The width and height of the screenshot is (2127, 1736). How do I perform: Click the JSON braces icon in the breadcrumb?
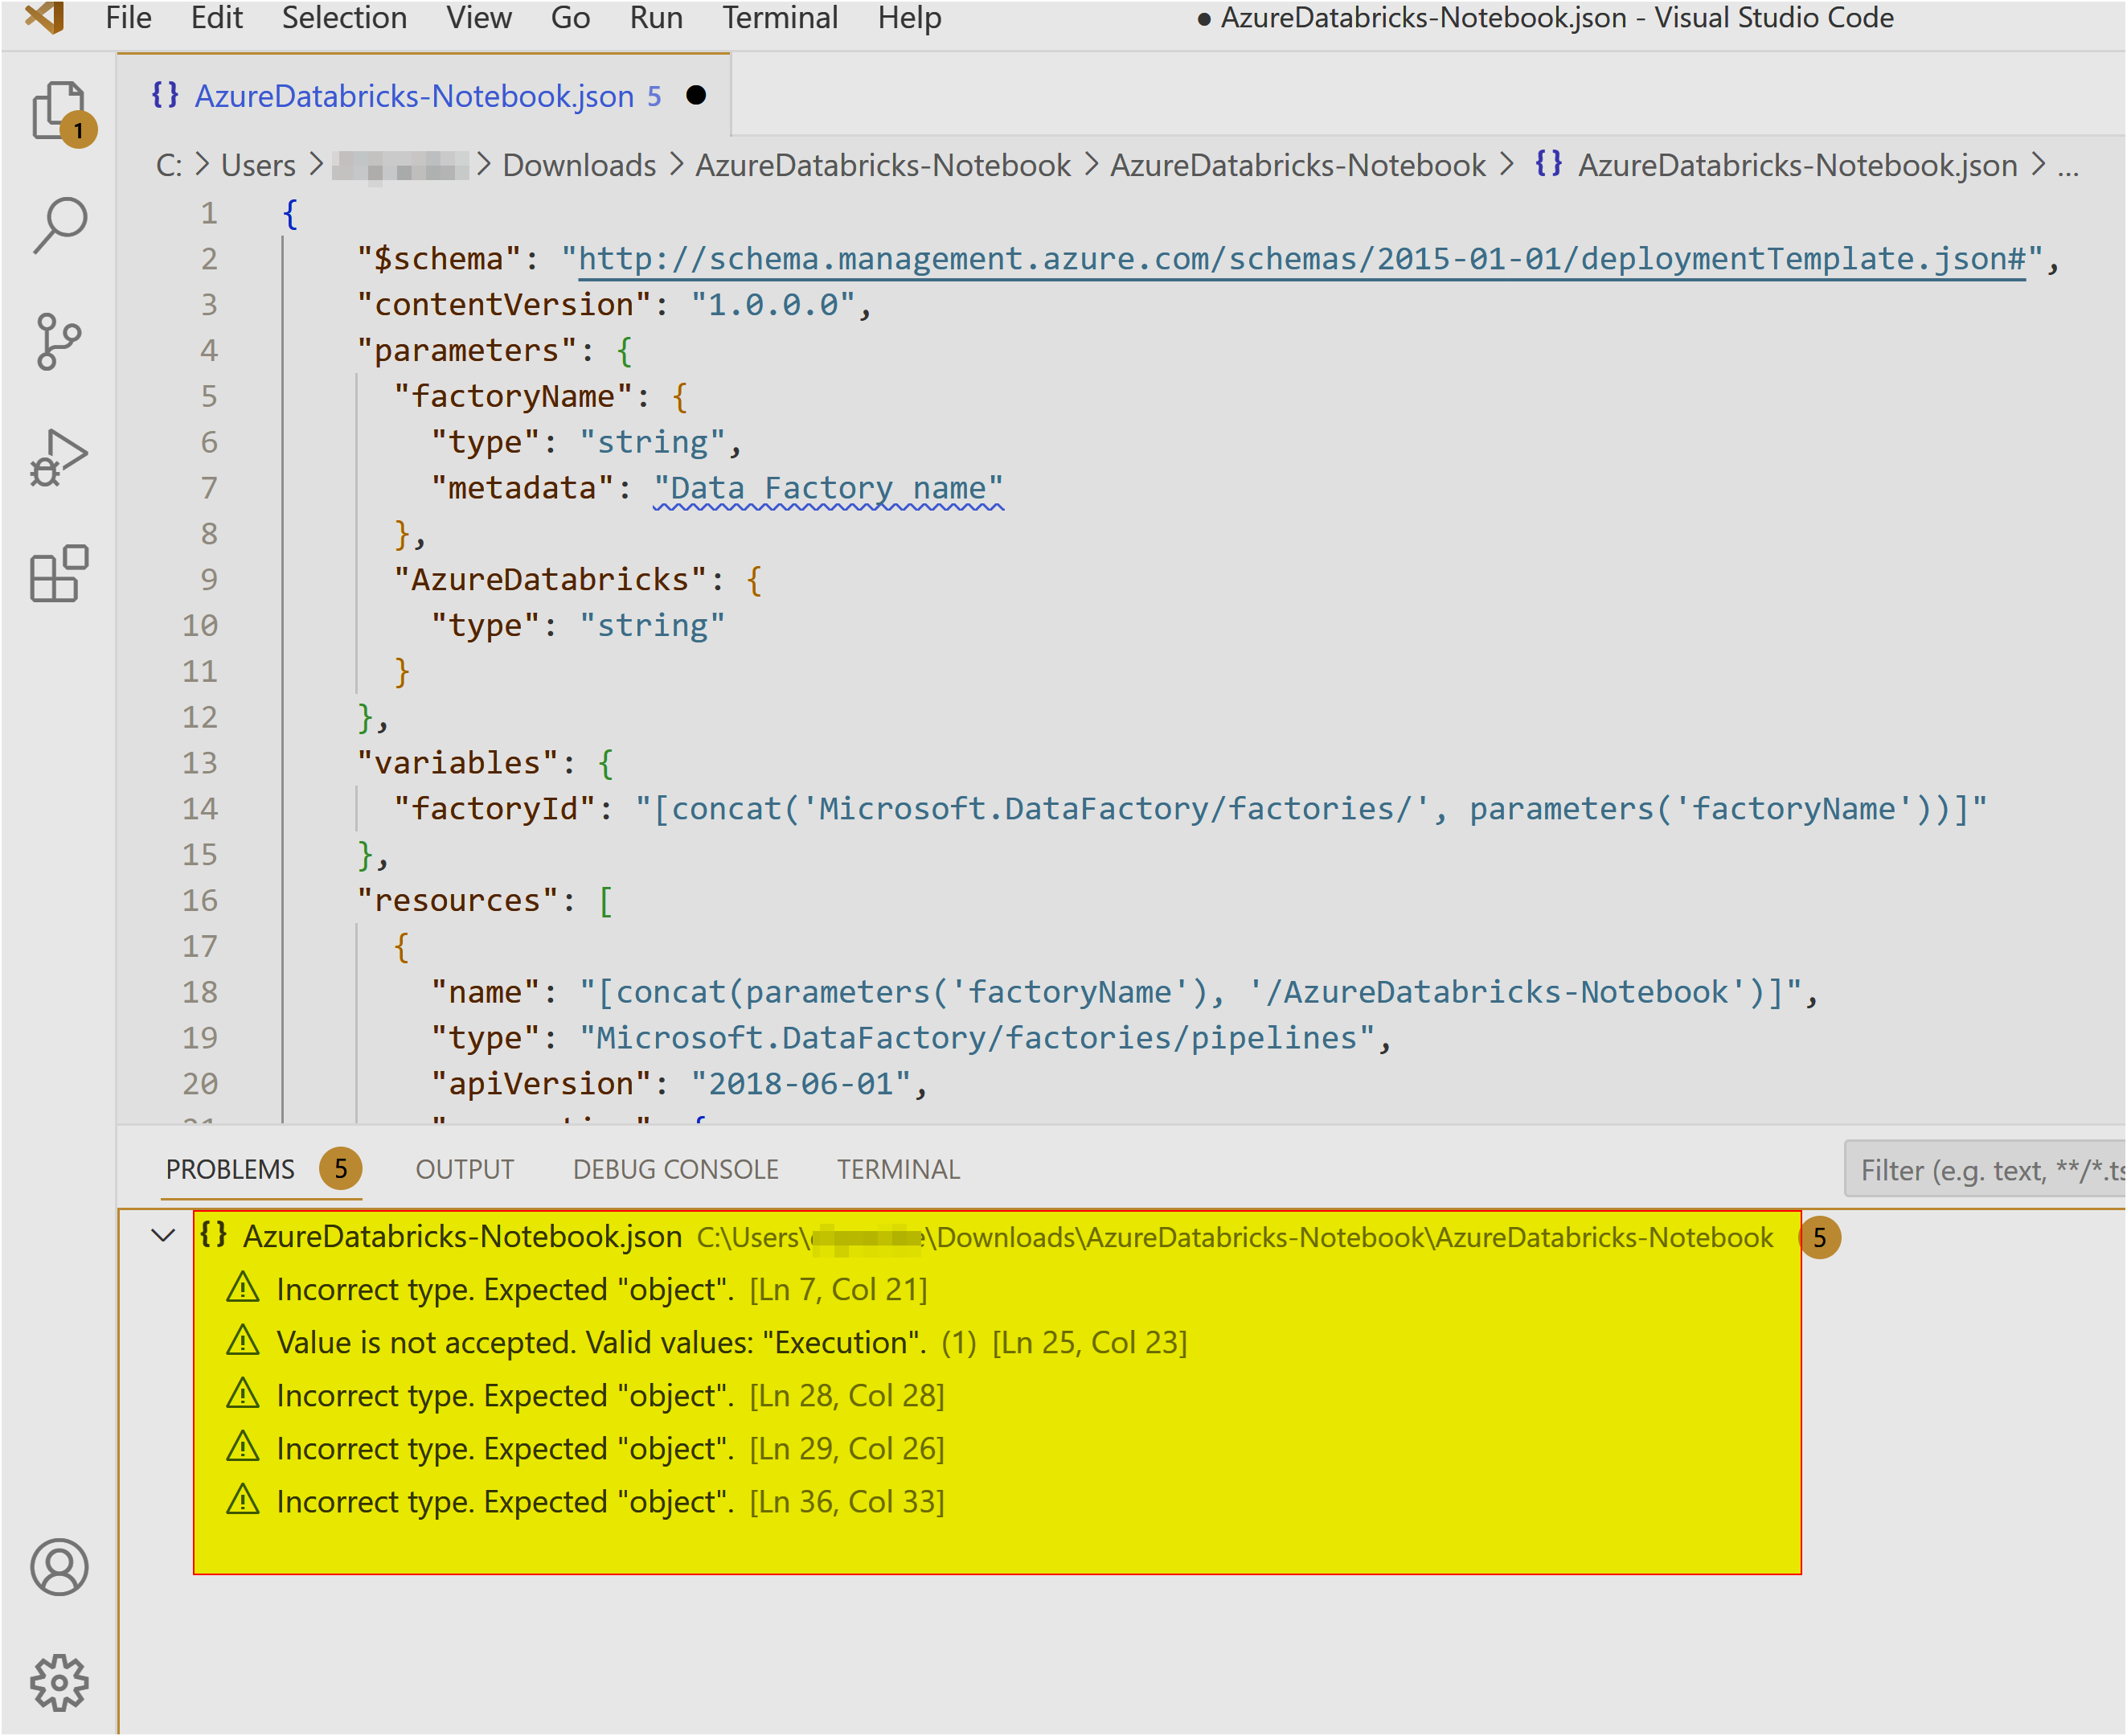click(1547, 165)
